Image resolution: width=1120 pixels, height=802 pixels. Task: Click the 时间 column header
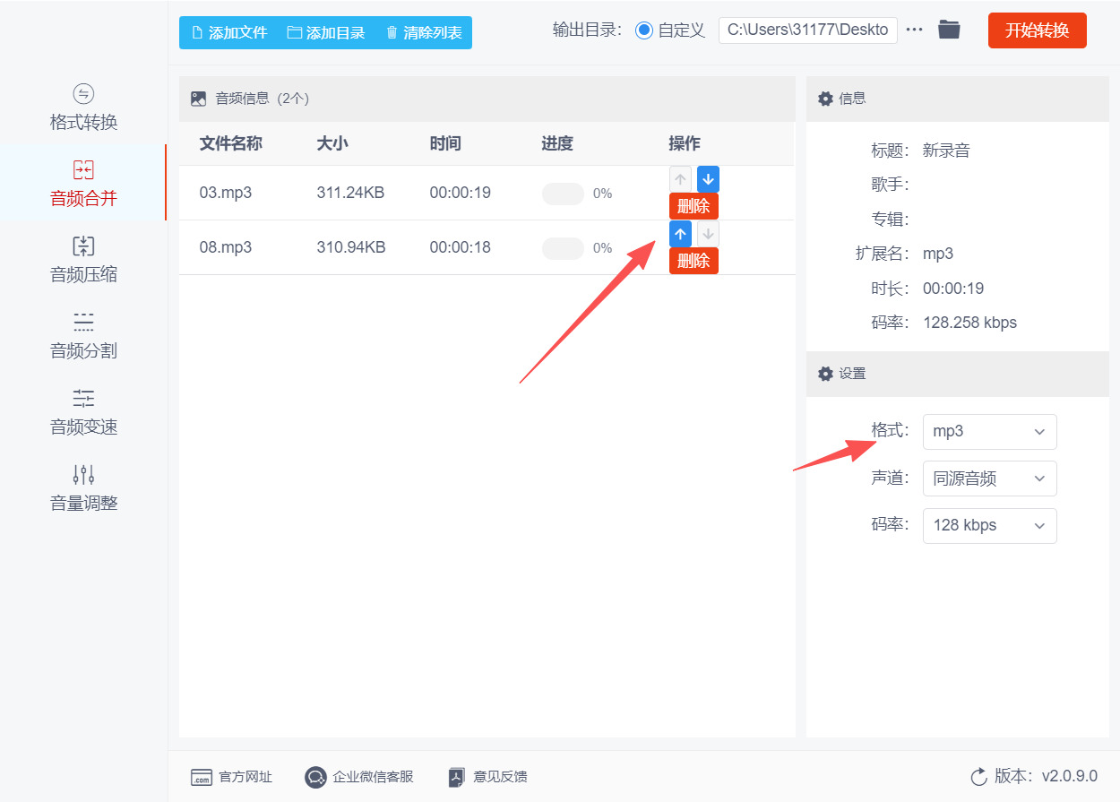[445, 143]
